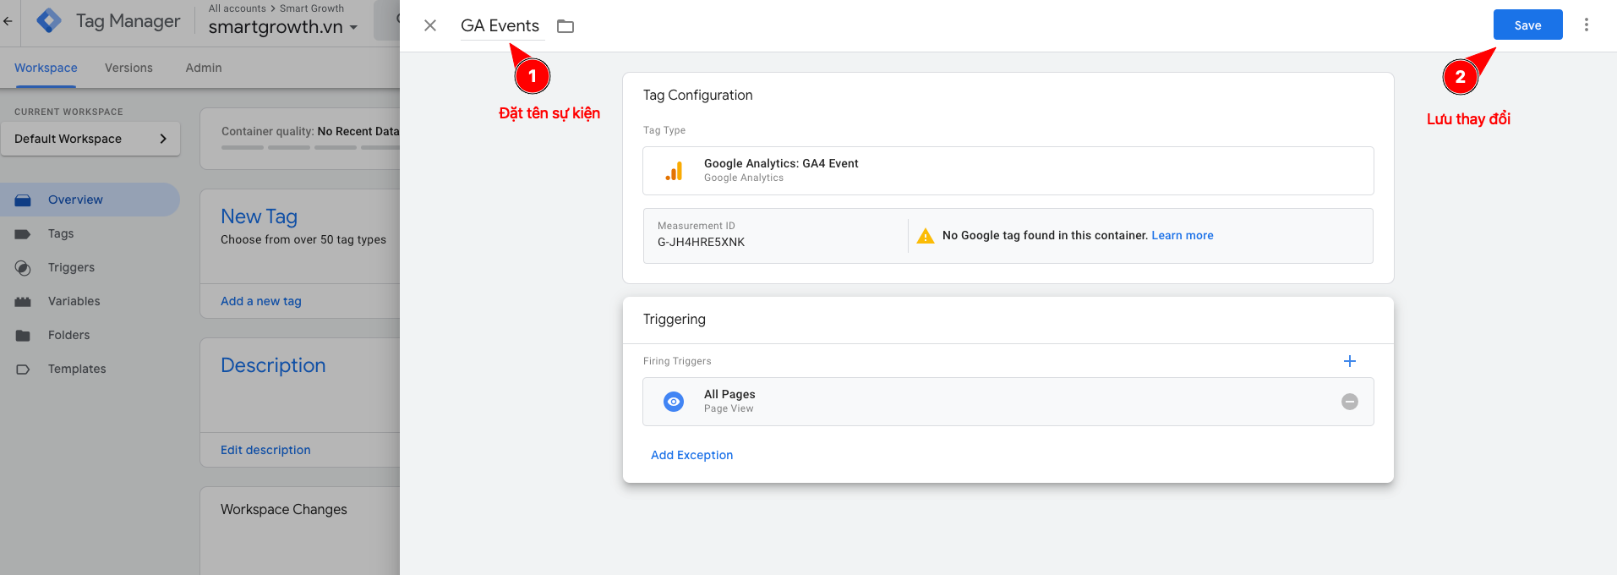Click the folder icon beside the tag name
Screen dimensions: 1617x575
[565, 26]
